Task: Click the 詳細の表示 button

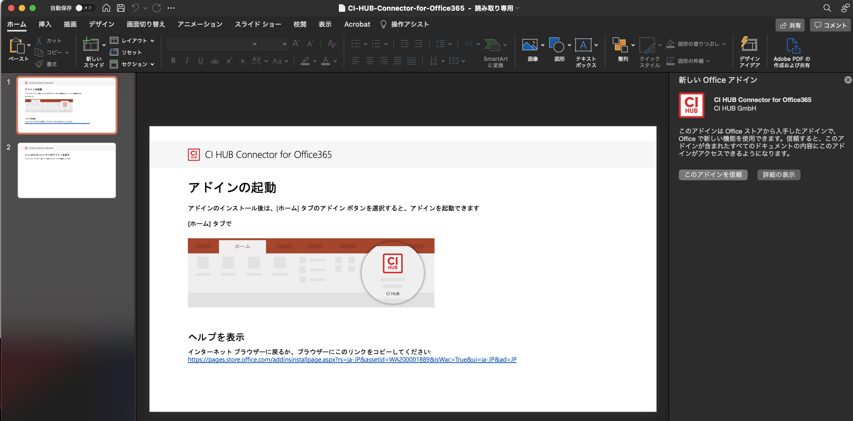Action: click(x=778, y=175)
